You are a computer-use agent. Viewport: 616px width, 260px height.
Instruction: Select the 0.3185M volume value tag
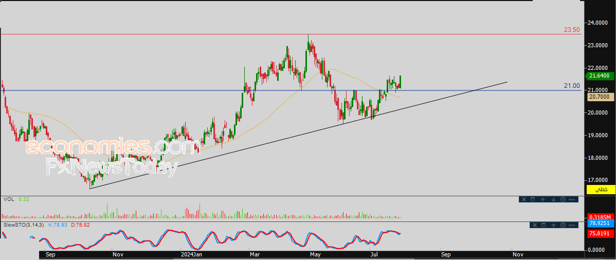601,217
